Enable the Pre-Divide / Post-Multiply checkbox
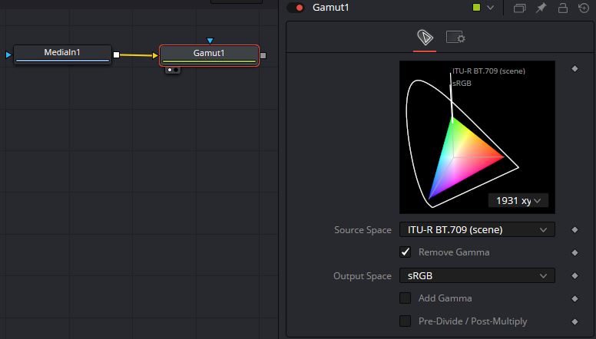Screen dimensions: 596x339 pos(406,321)
